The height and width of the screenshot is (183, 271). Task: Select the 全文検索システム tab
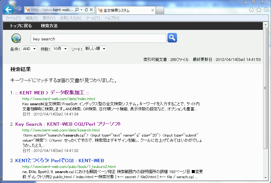pos(126,10)
